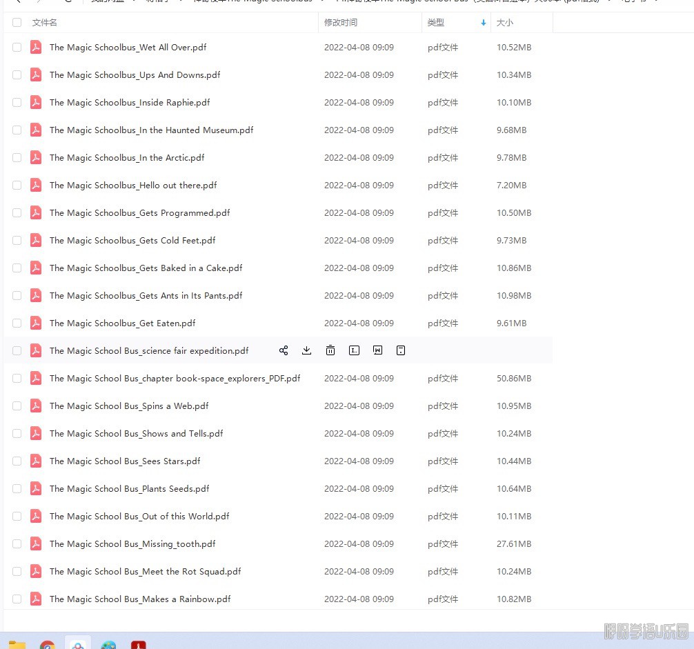Click PDF icon of Missing_tooth.pdf
Image resolution: width=694 pixels, height=649 pixels.
tap(36, 543)
